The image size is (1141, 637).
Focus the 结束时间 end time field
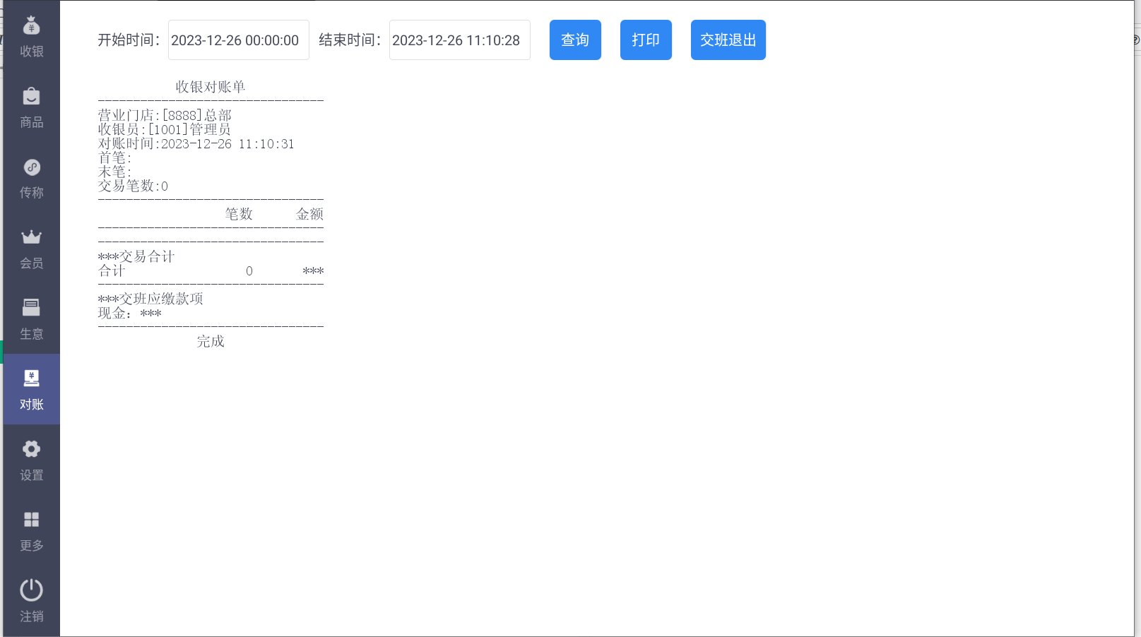(460, 40)
